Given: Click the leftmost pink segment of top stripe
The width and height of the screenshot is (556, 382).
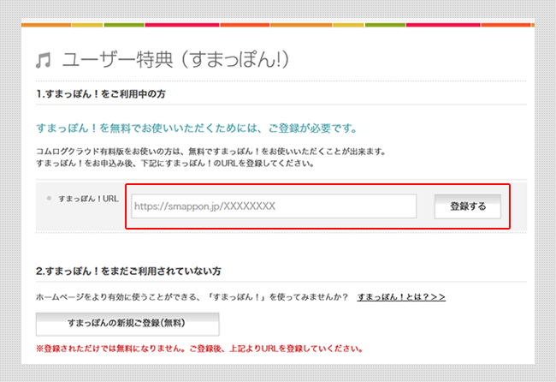Looking at the screenshot, I should point(181,25).
